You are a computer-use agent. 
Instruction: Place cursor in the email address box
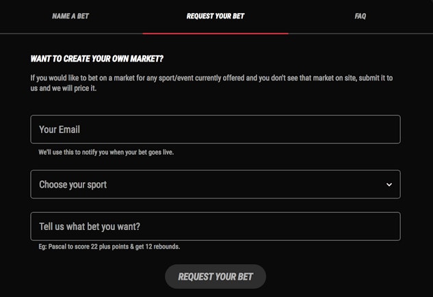pos(215,129)
